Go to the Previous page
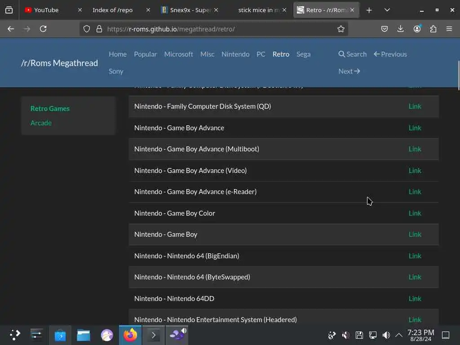The image size is (460, 345). point(390,54)
